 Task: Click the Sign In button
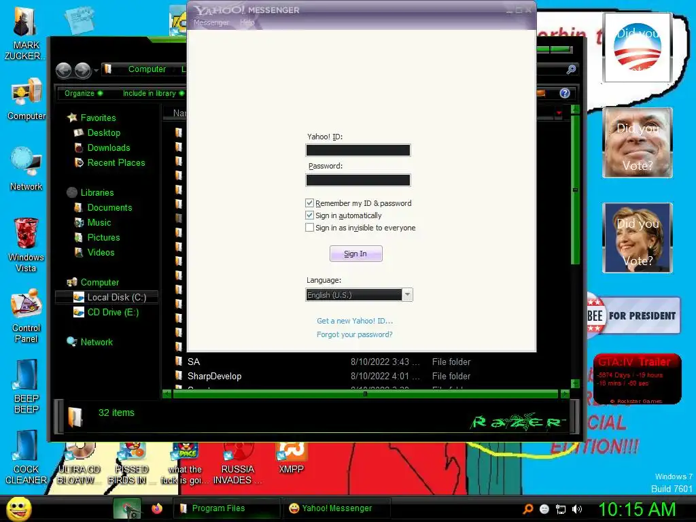tap(355, 254)
